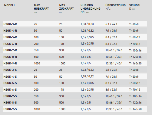The image size is (152, 115).
Task: Select the HSGK-9-S model name
Action: tap(10, 109)
